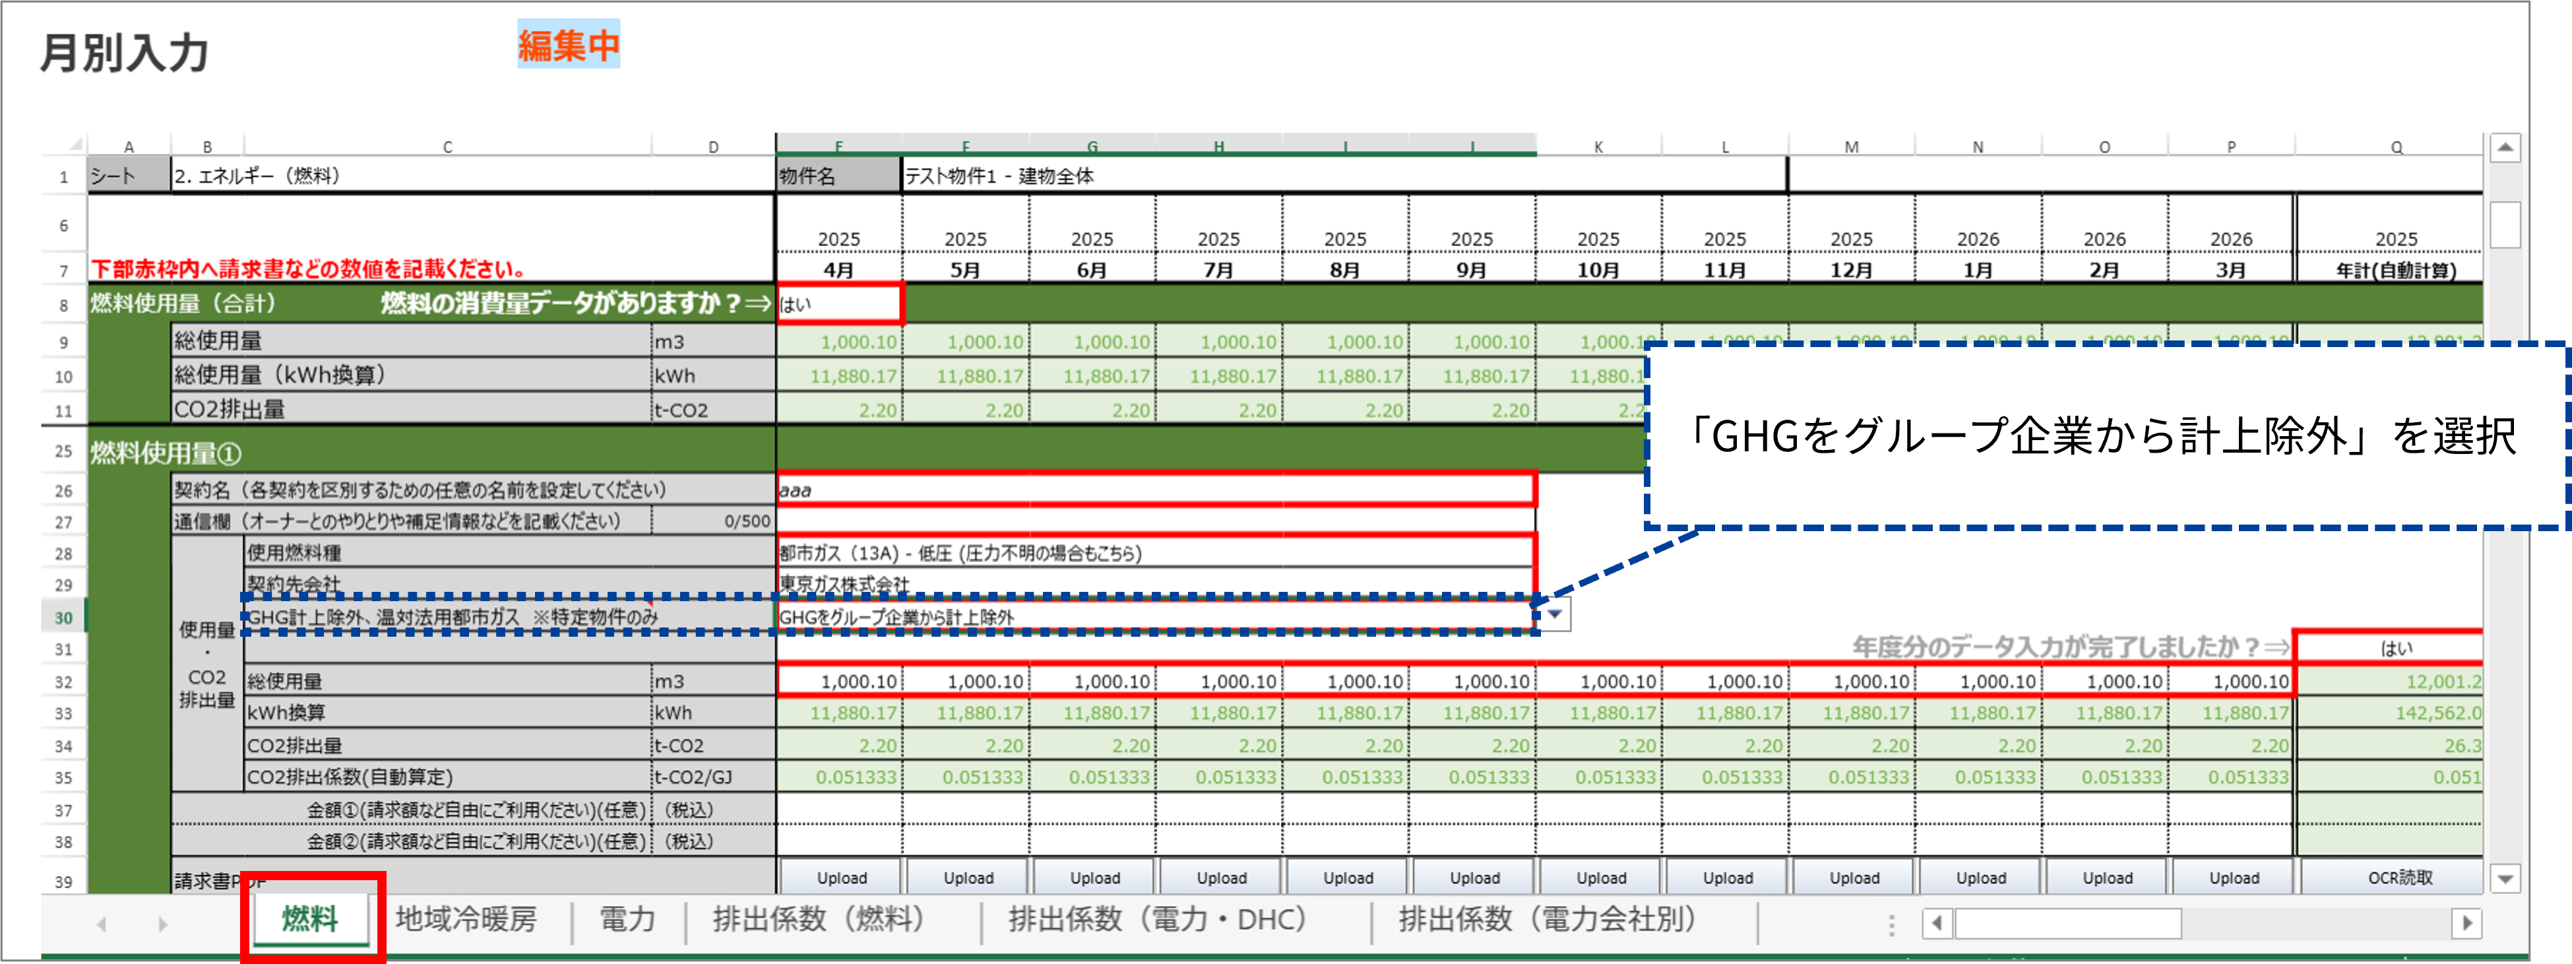Open the 電力 sheet tab

tap(627, 919)
